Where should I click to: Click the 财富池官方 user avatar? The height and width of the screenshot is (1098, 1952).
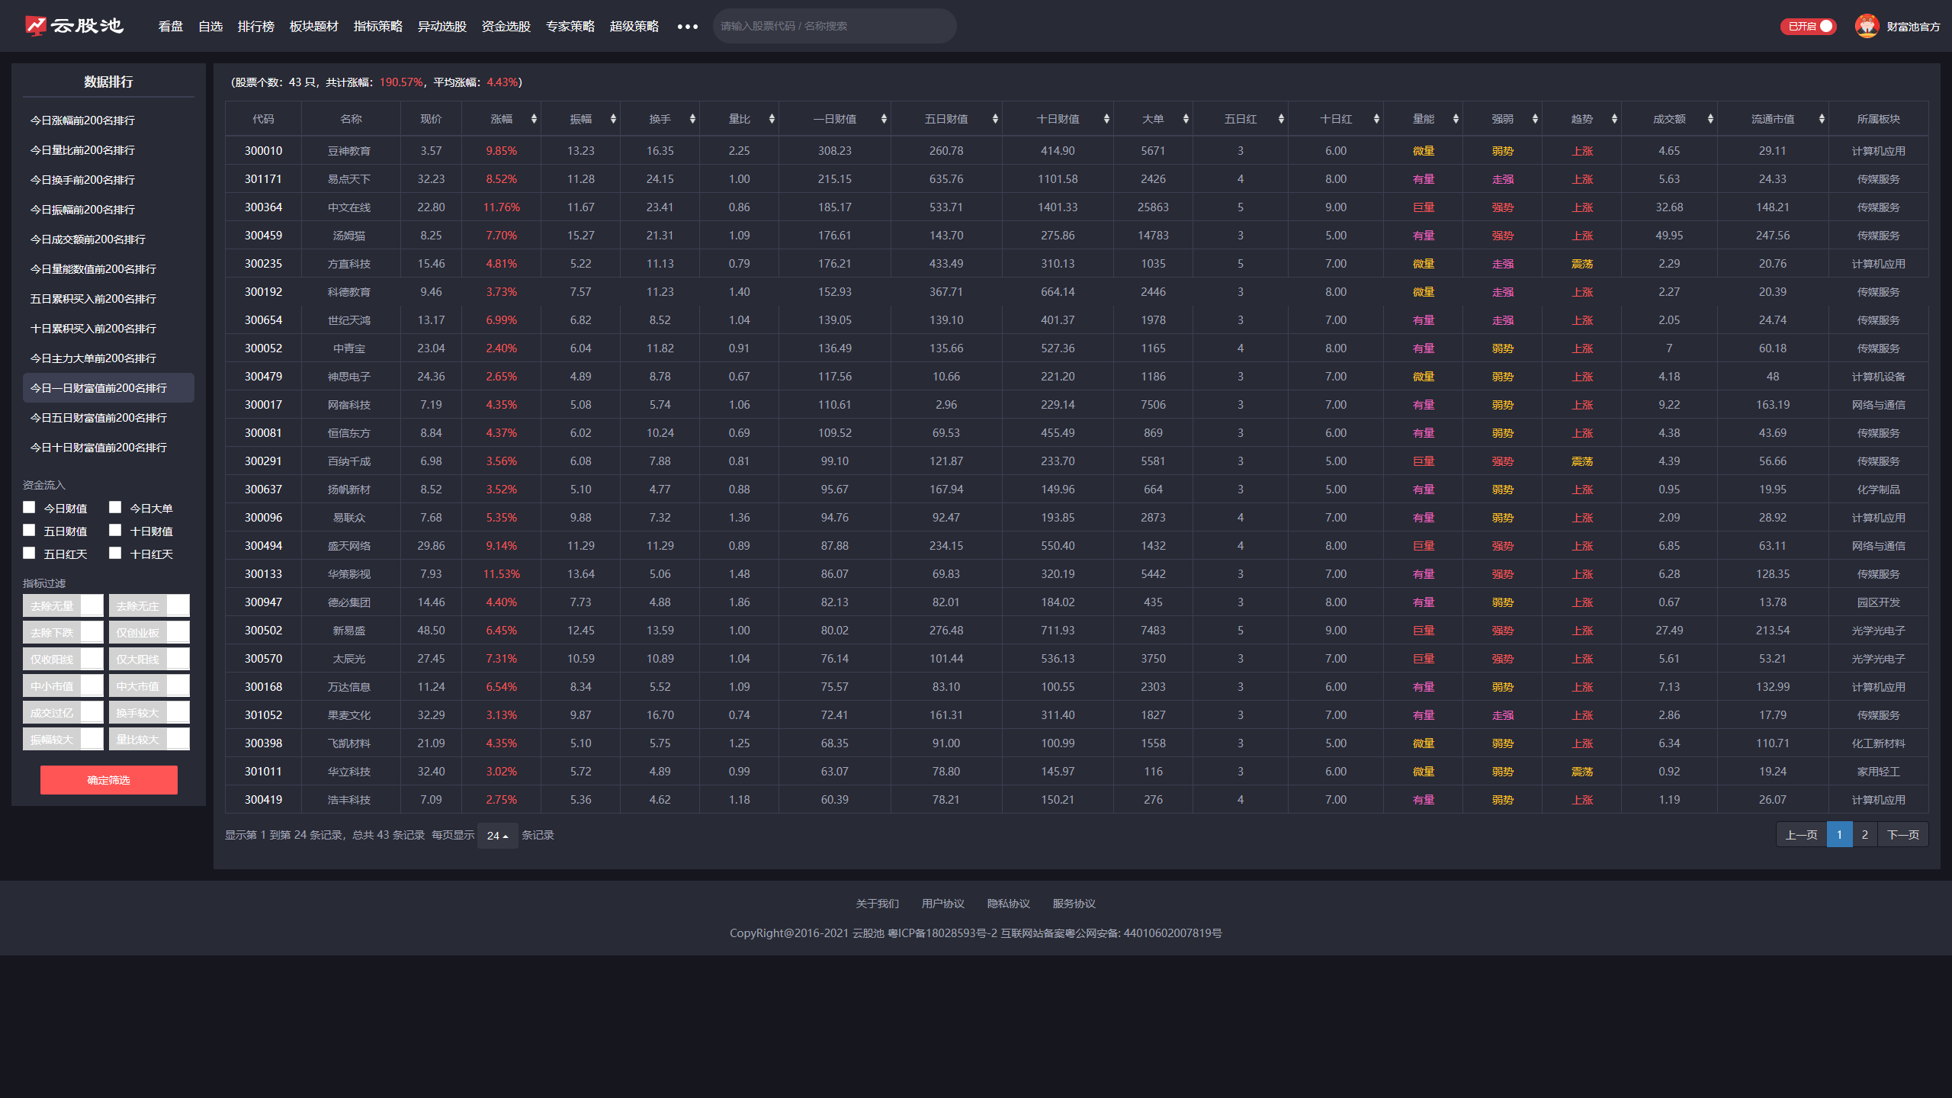tap(1867, 26)
